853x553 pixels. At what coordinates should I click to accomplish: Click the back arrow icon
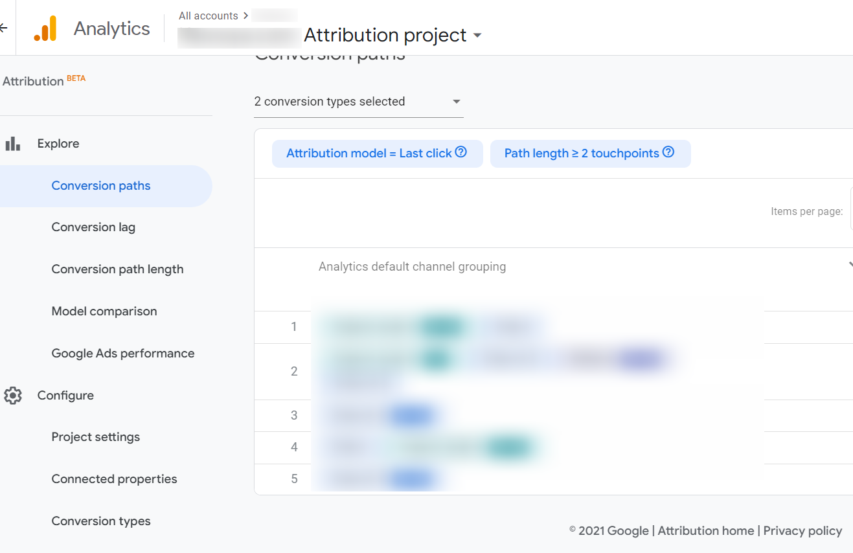(x=3, y=28)
